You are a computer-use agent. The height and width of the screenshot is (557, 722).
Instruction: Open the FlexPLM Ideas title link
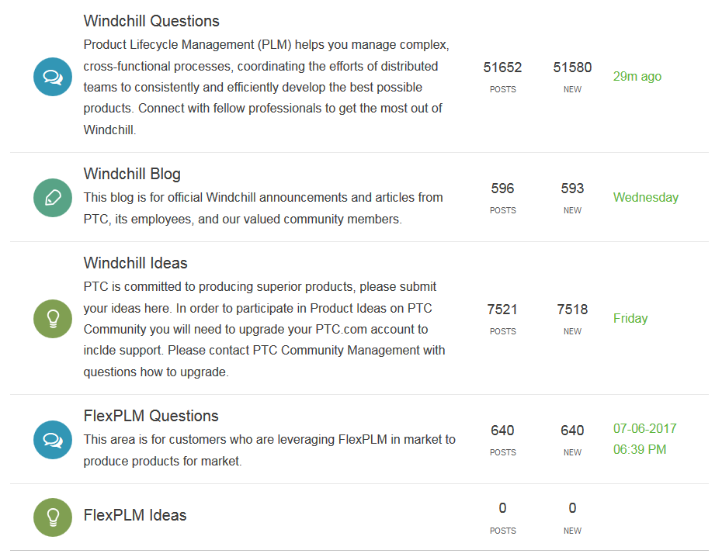(x=135, y=515)
